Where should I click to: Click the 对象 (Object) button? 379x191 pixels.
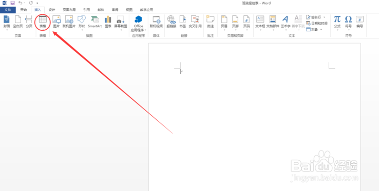(x=312, y=29)
